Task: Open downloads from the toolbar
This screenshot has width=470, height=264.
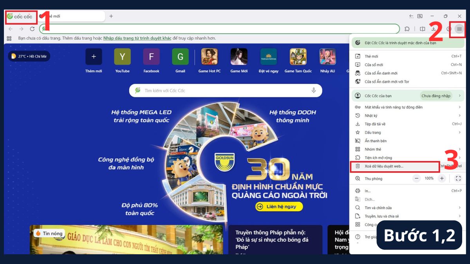Action: [434, 29]
